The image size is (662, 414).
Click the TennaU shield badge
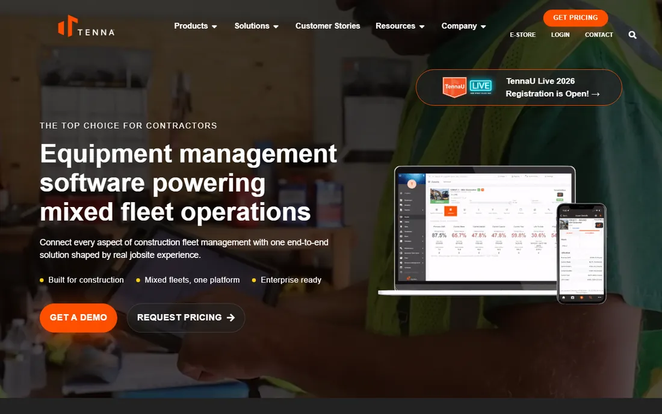pos(454,87)
